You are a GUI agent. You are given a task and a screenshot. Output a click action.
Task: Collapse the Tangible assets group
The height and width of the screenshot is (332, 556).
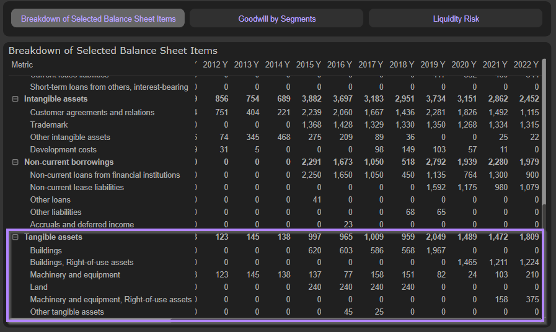click(x=15, y=237)
